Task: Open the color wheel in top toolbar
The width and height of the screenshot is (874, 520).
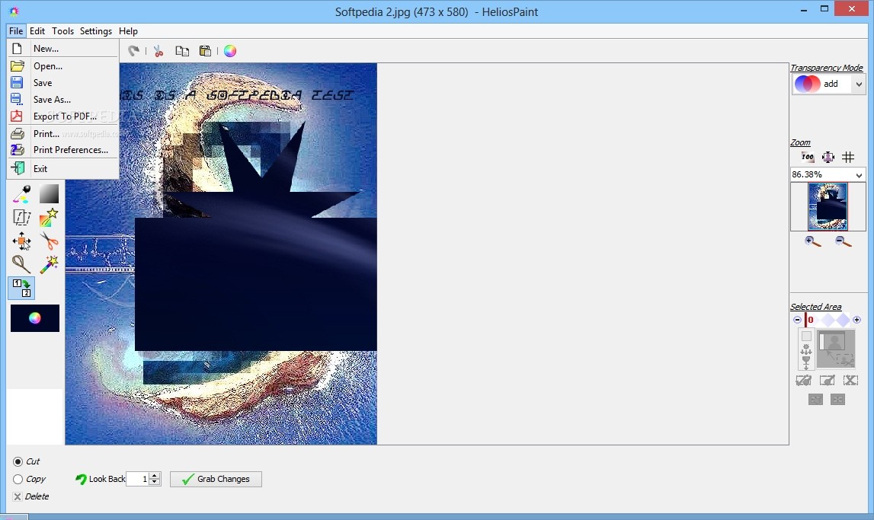Action: 230,51
